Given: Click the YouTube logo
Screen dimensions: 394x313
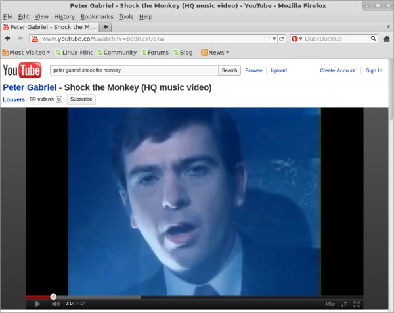Looking at the screenshot, I should coord(22,70).
